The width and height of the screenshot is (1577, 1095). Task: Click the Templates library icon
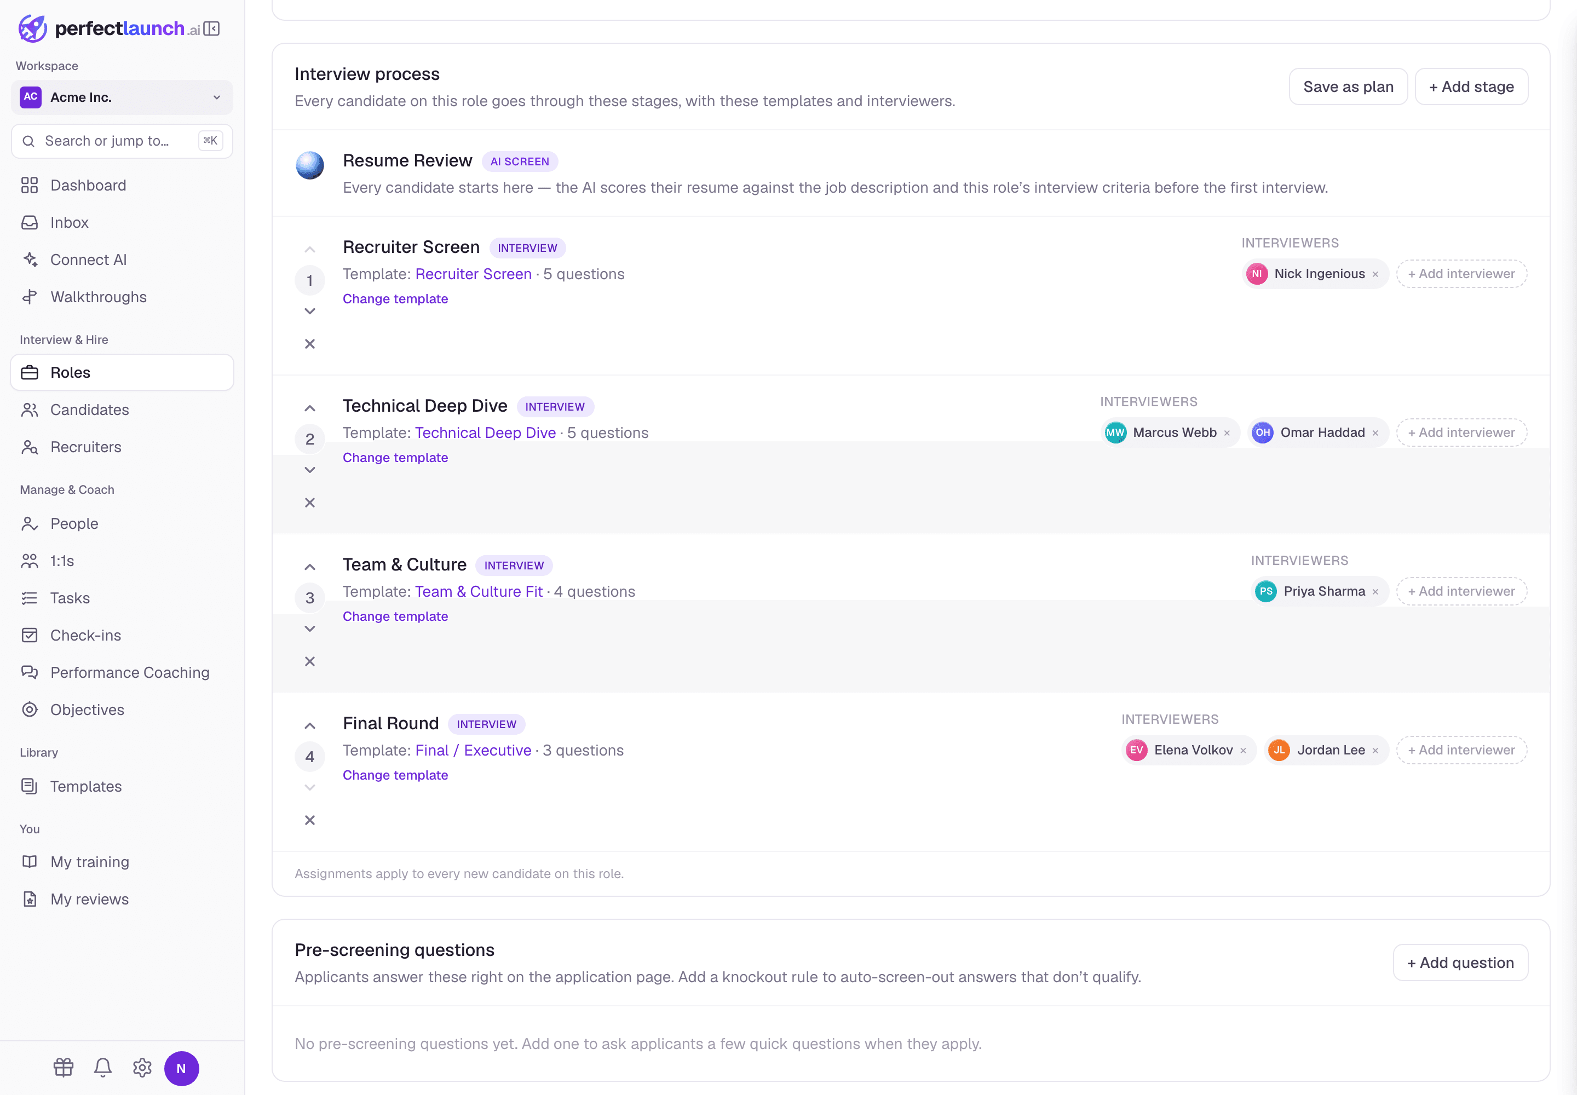pos(30,786)
